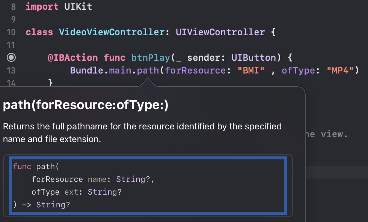Click the "MP4" string literal
Image resolution: width=368 pixels, height=222 pixels.
340,70
